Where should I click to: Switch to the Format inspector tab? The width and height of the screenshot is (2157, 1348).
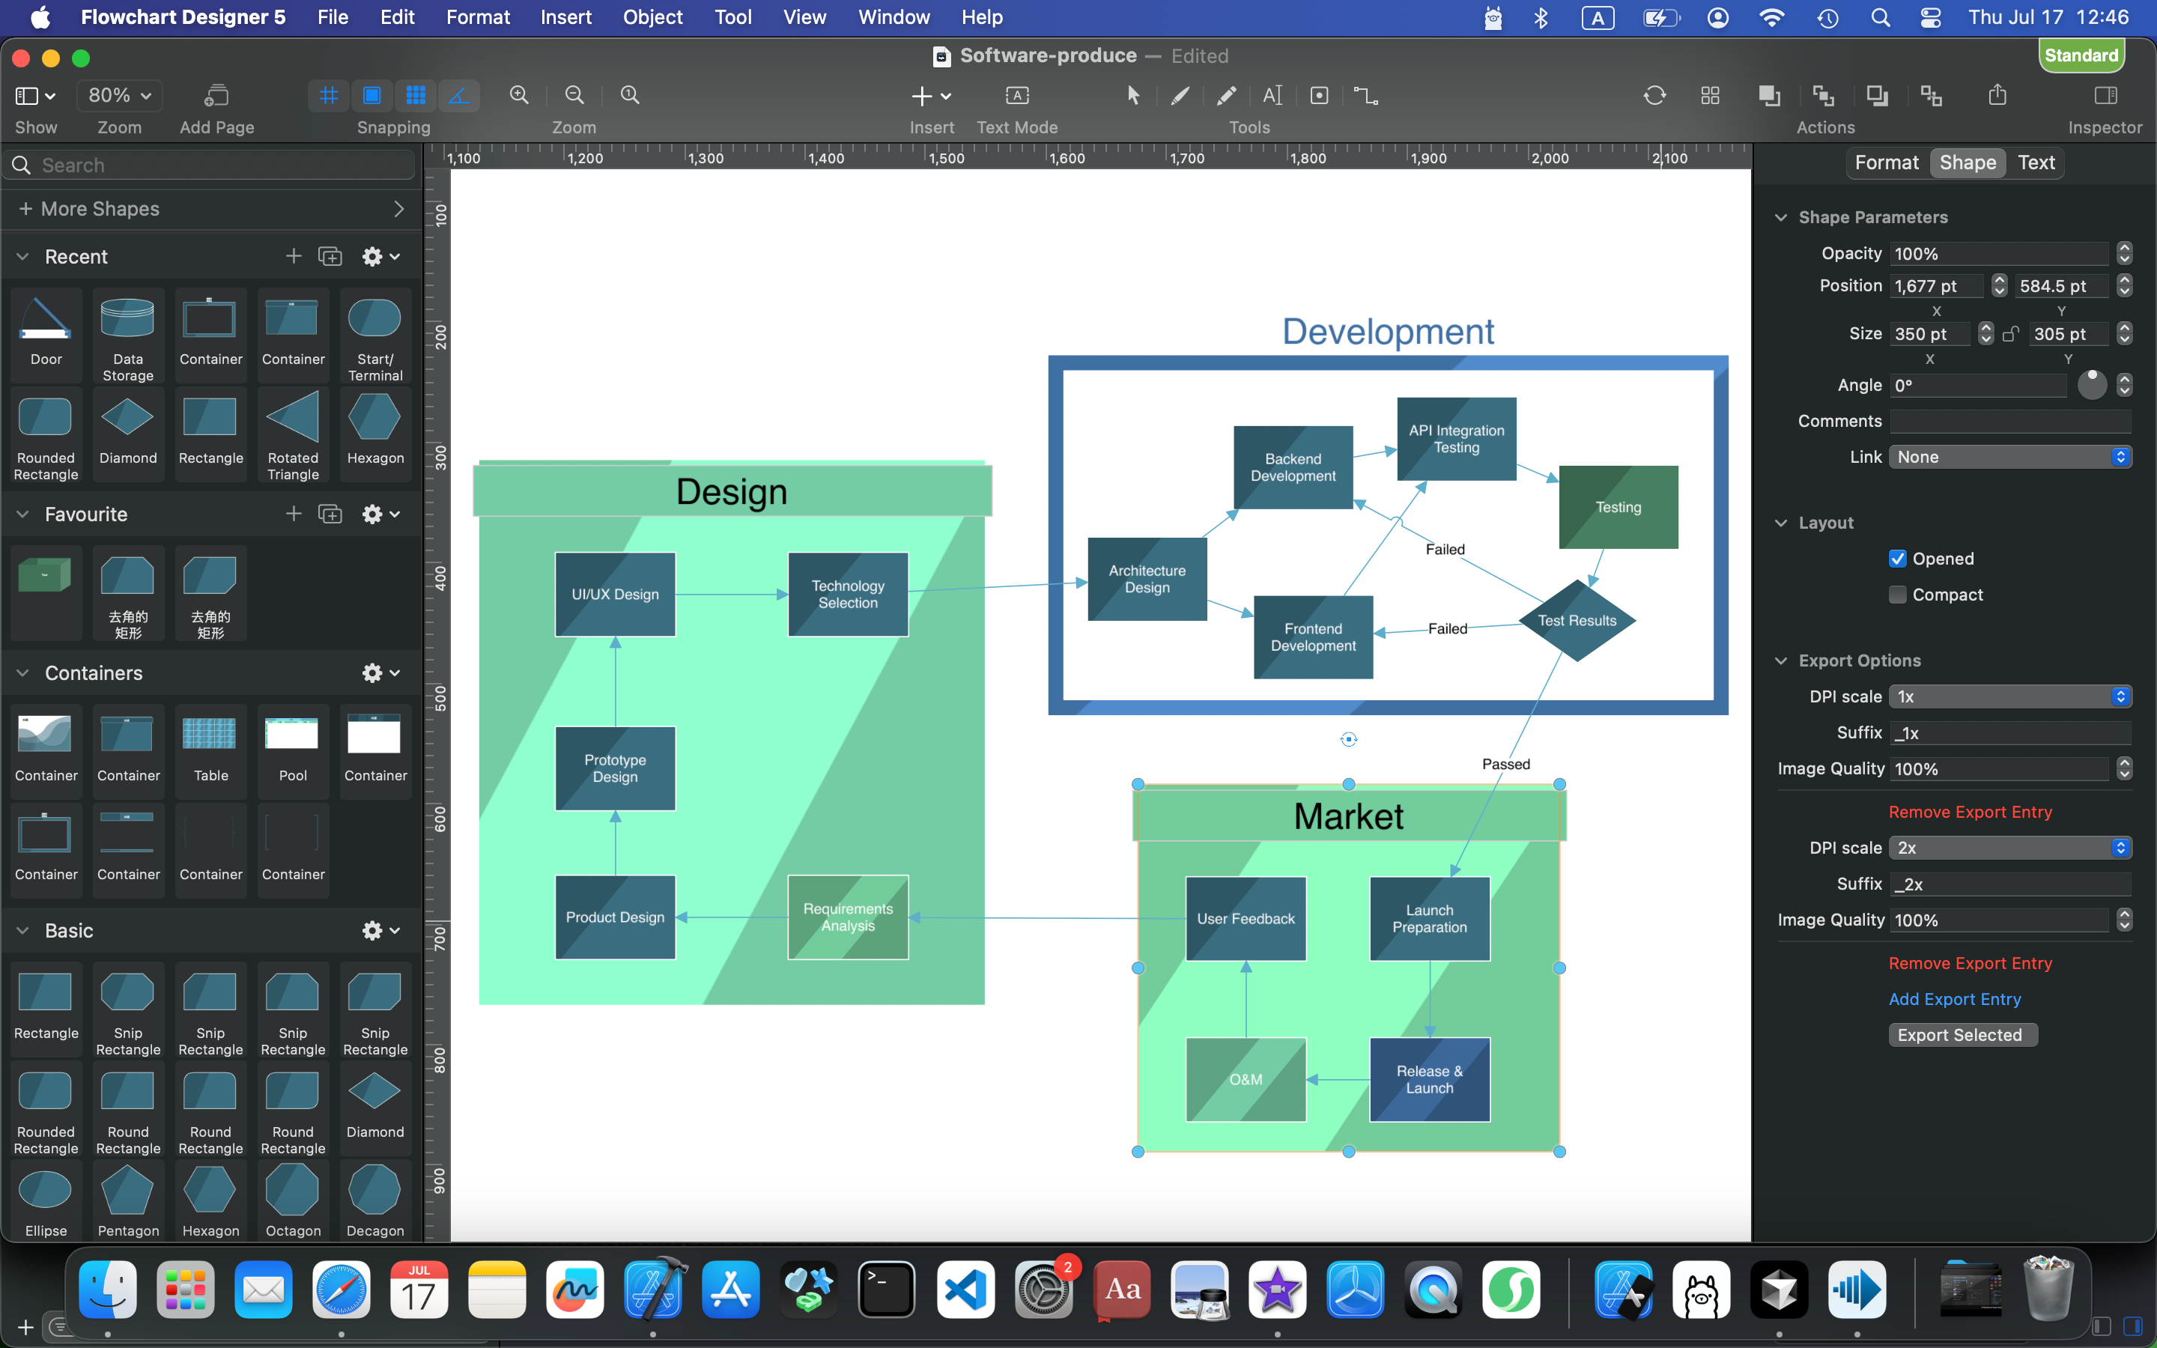point(1886,163)
